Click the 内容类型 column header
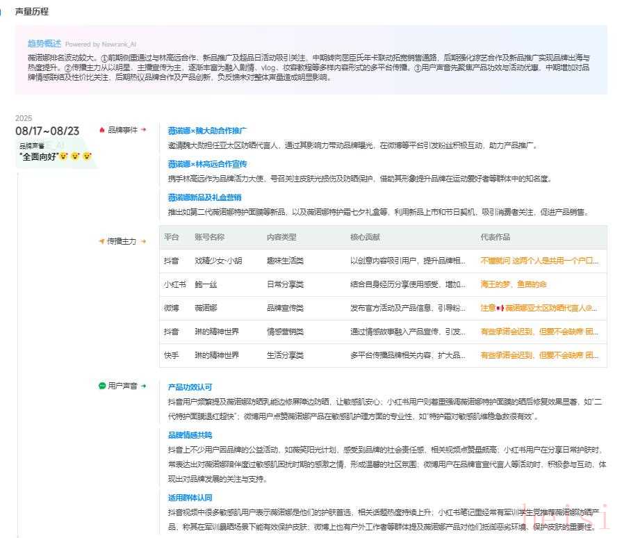The height and width of the screenshot is (538, 622). point(281,237)
